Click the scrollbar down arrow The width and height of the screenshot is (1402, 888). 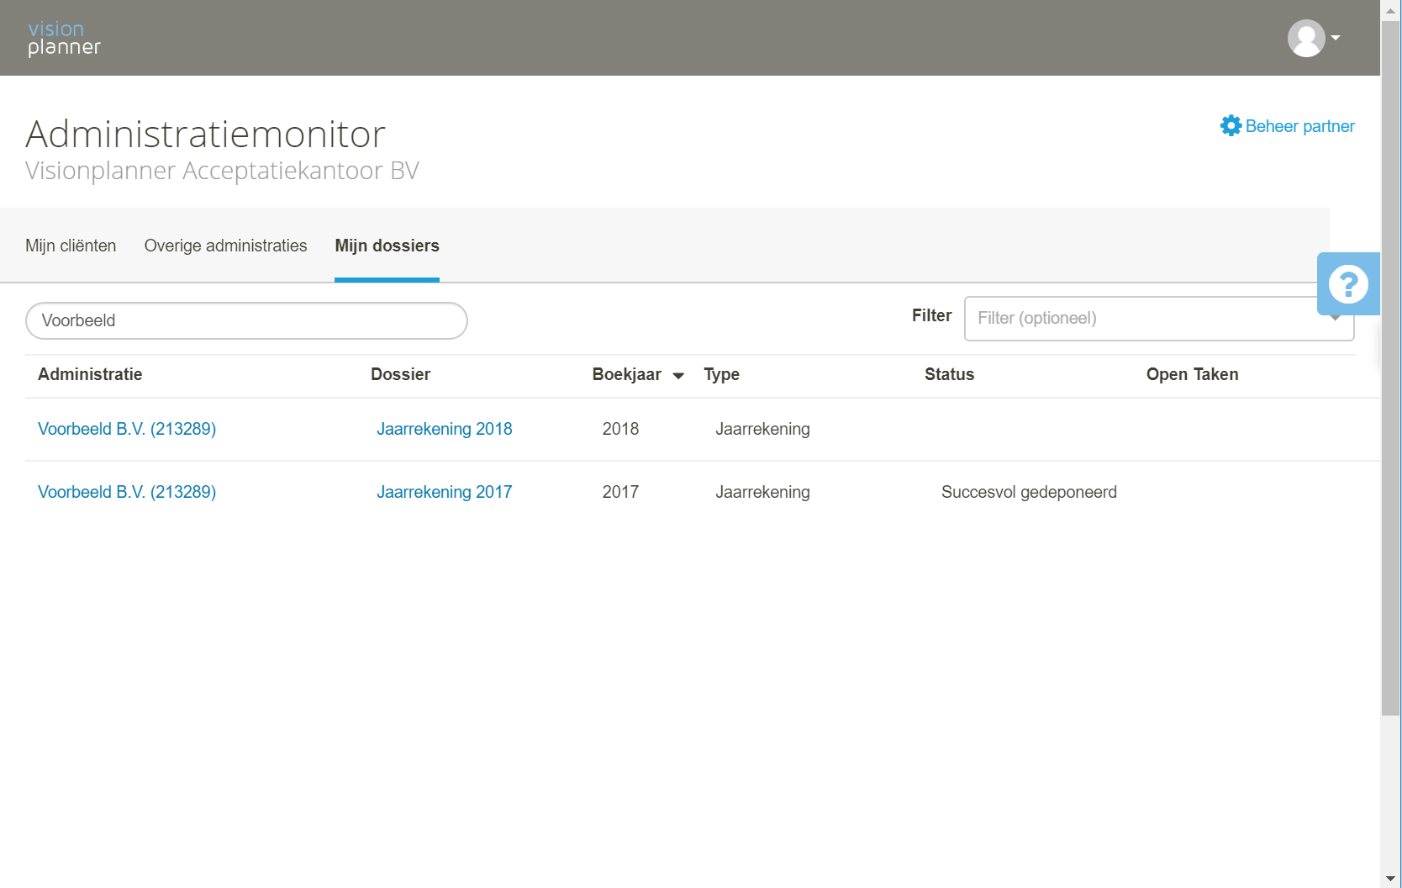click(1391, 879)
